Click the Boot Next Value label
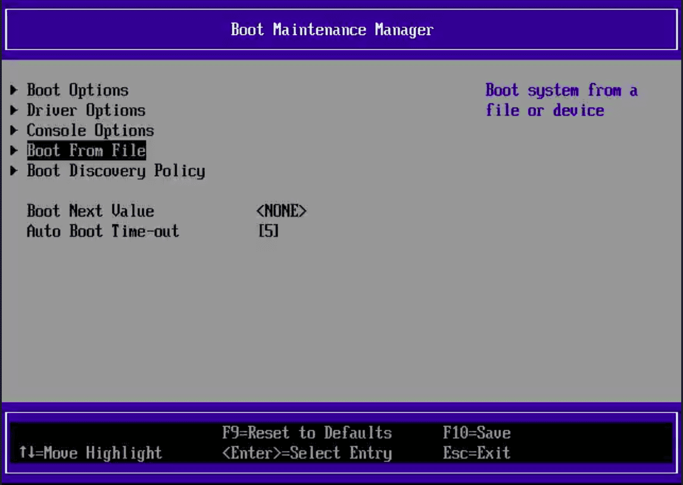 click(x=90, y=211)
